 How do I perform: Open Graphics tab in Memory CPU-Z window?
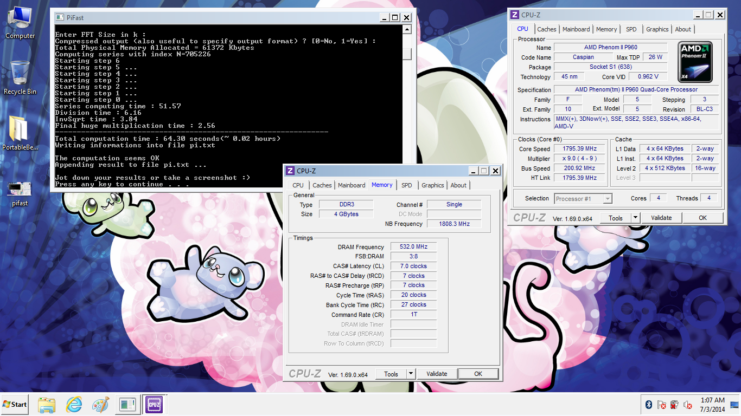[x=433, y=185]
